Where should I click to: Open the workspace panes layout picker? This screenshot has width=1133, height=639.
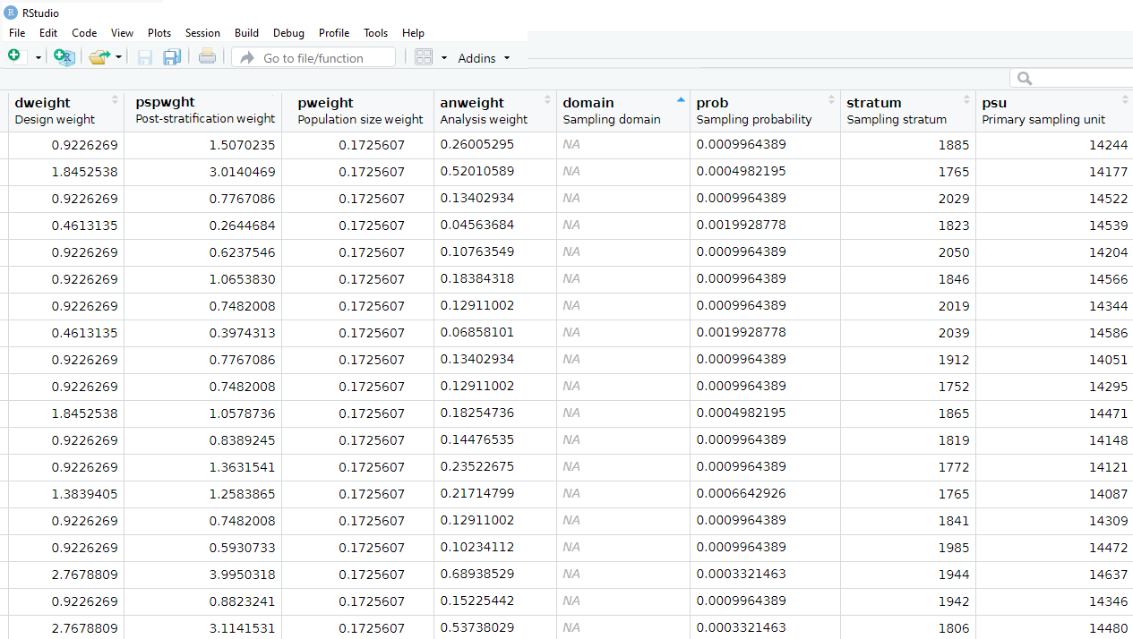tap(425, 56)
